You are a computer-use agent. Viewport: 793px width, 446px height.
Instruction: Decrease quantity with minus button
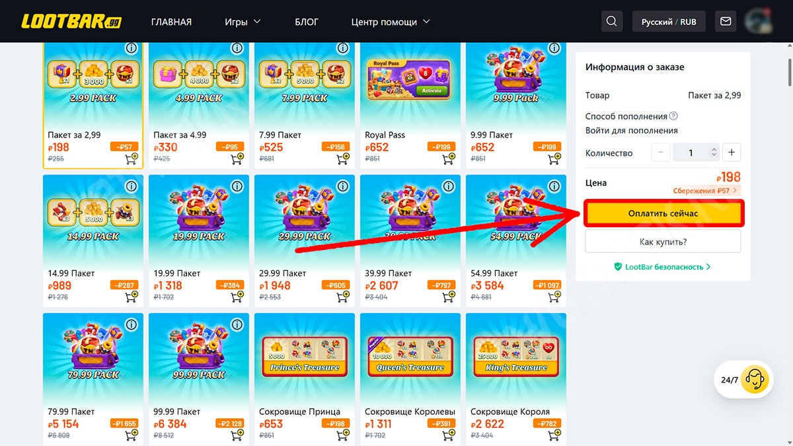tap(661, 153)
